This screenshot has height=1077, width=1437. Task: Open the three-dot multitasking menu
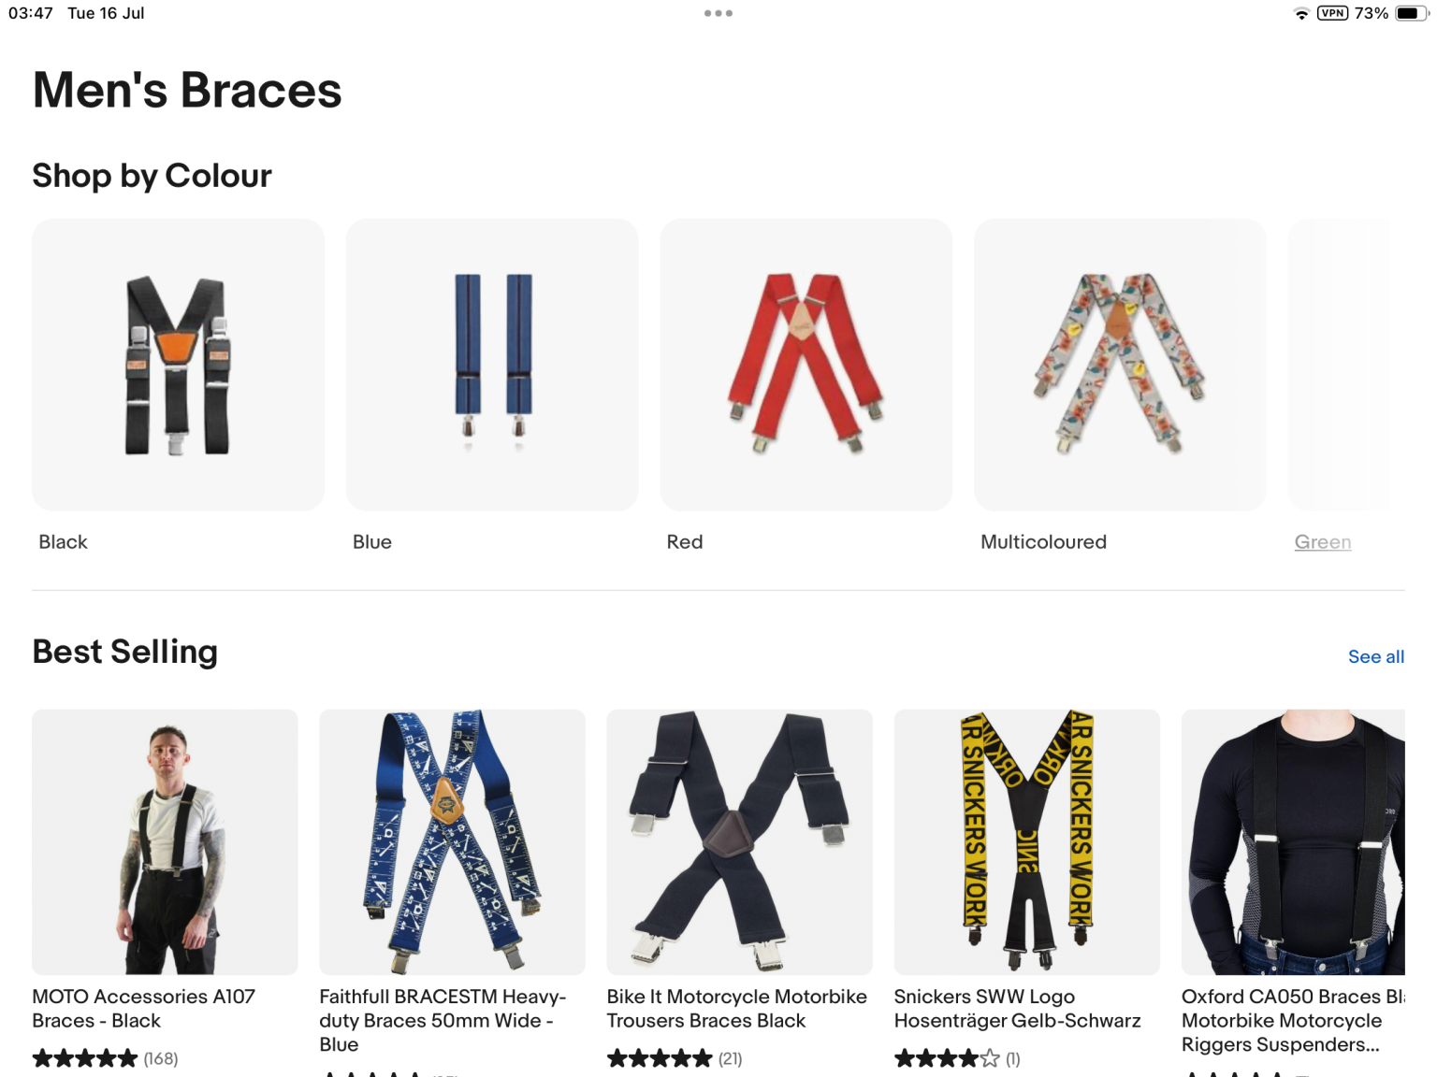coord(718,13)
